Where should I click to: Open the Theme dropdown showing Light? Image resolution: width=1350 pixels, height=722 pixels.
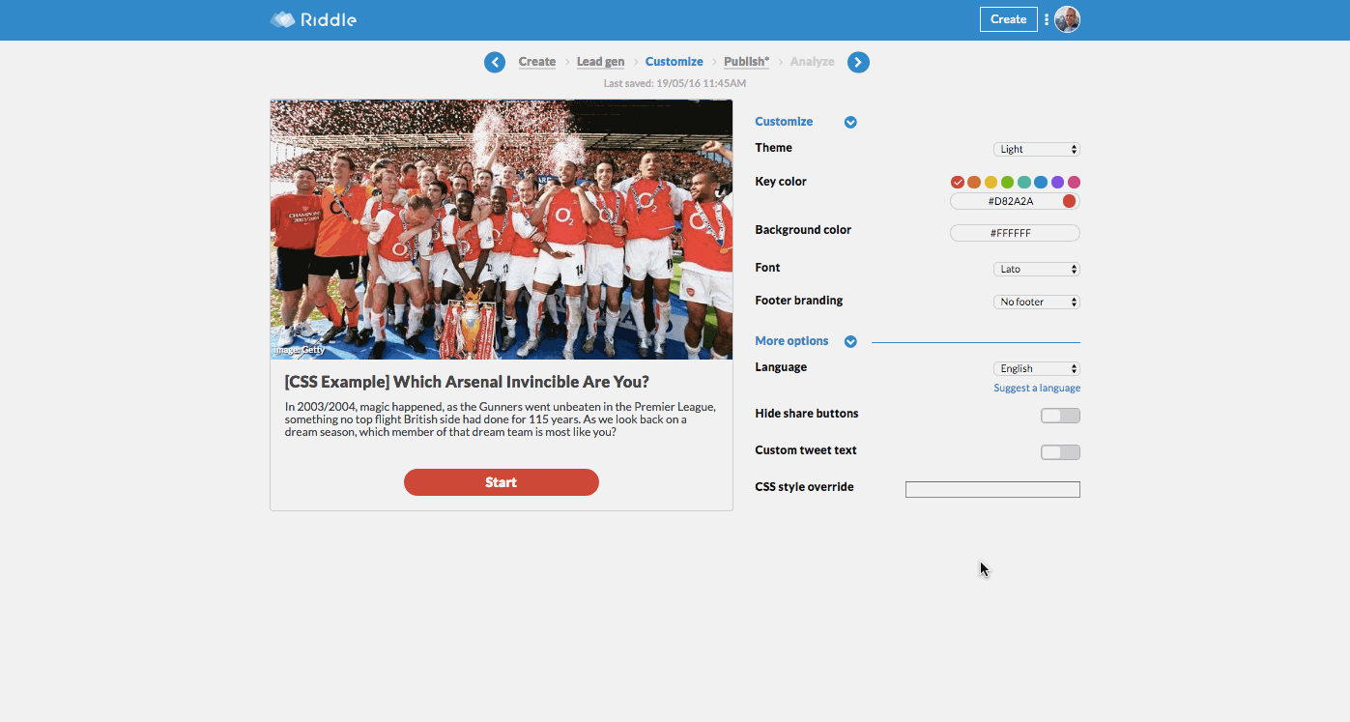(1037, 150)
